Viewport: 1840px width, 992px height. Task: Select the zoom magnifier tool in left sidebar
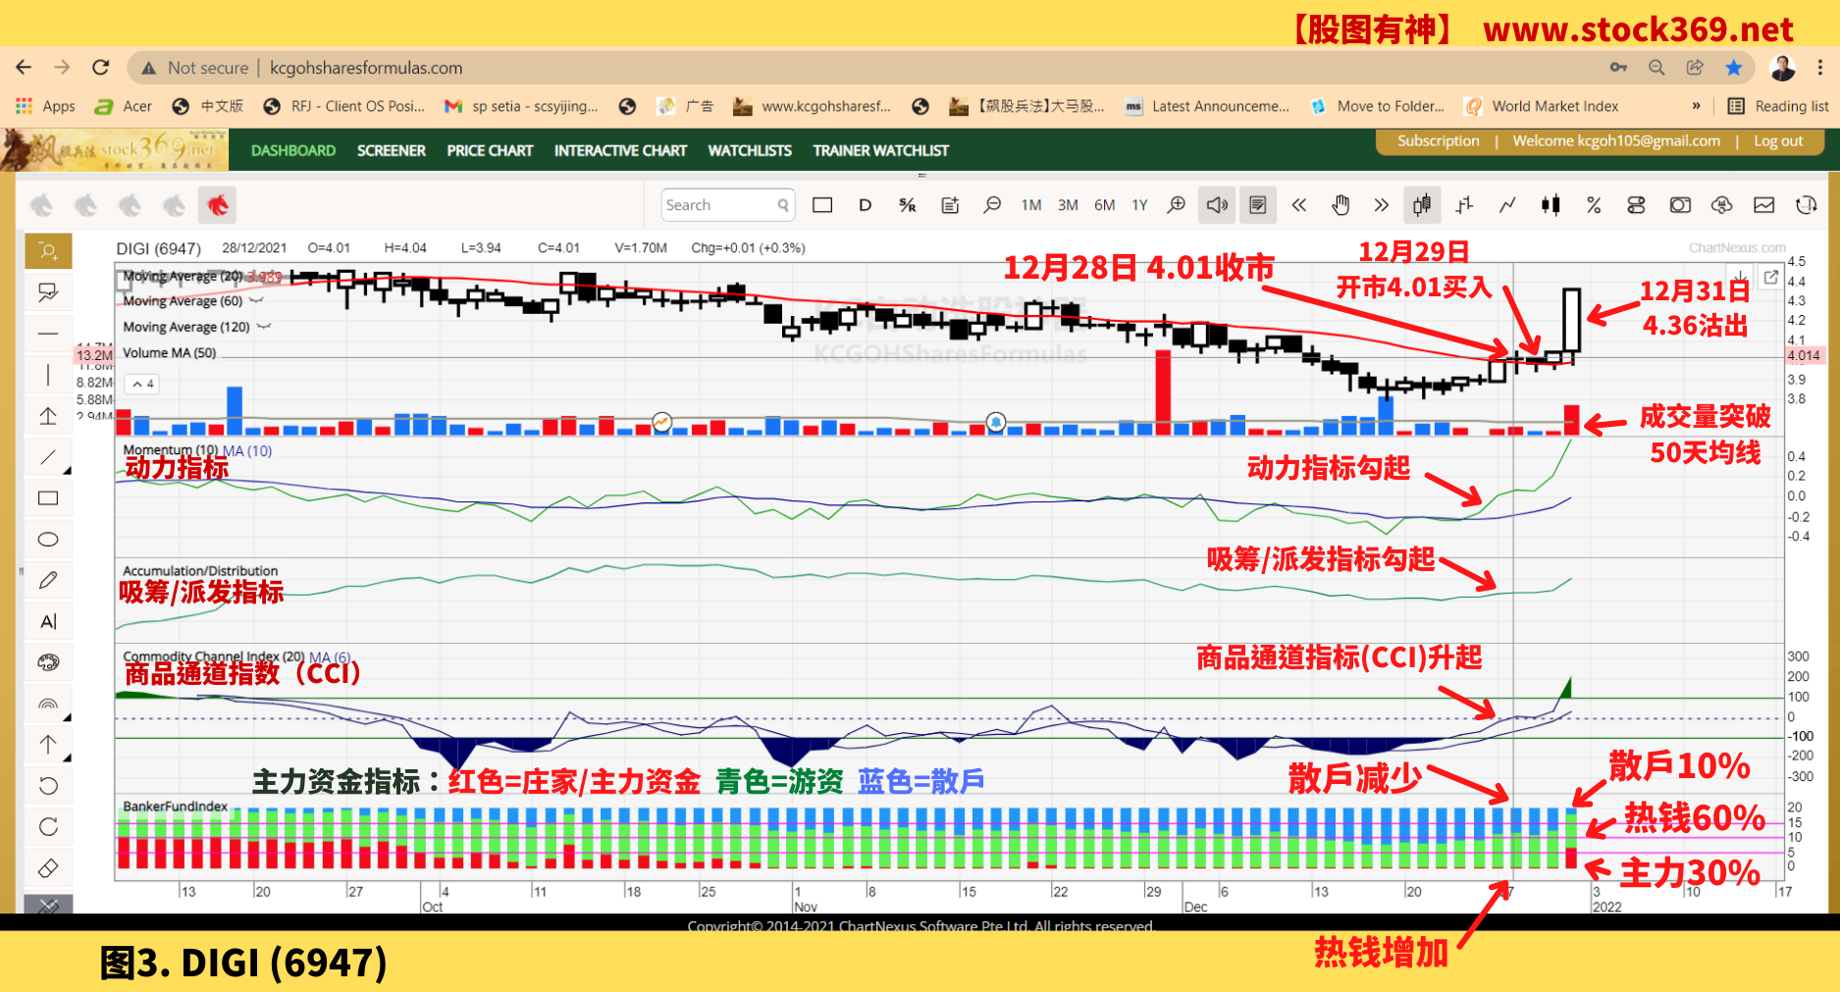point(48,251)
